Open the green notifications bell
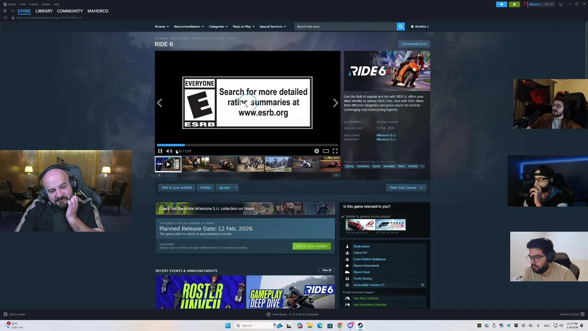Image resolution: width=588 pixels, height=331 pixels. pyautogui.click(x=514, y=4)
